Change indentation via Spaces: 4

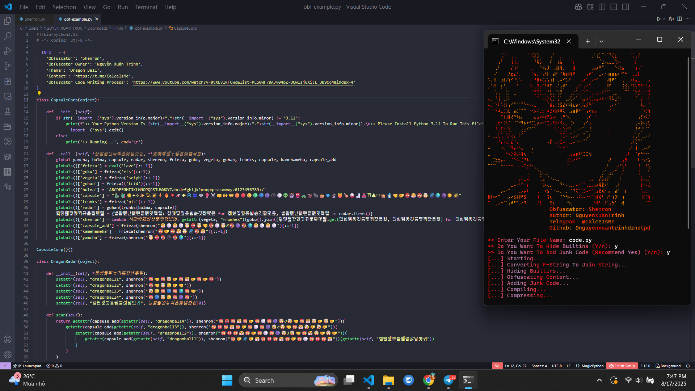539,366
